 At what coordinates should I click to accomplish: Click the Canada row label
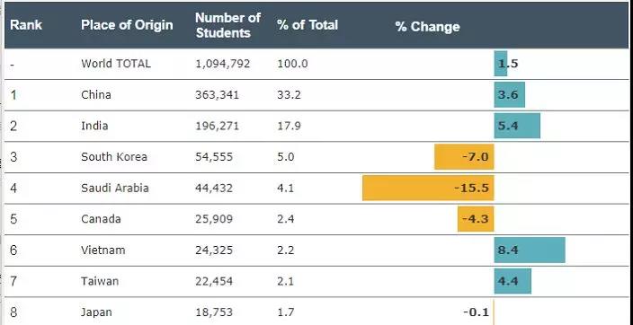101,219
